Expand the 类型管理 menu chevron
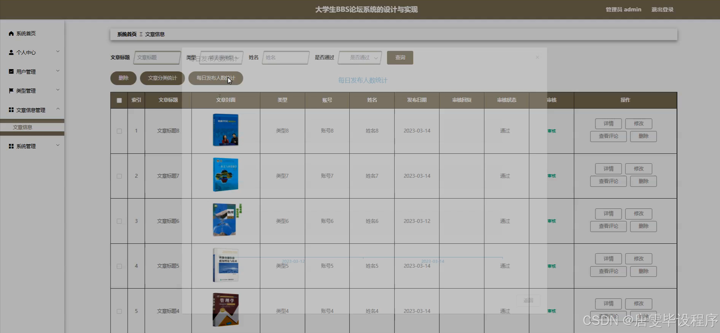 [58, 90]
